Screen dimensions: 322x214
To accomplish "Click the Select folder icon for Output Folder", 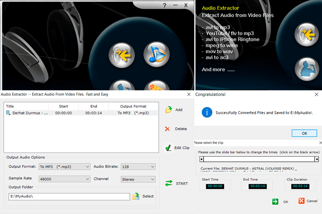I will [136, 197].
